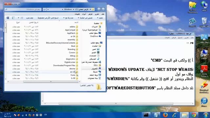Open address bar history dropdown

click(48, 10)
